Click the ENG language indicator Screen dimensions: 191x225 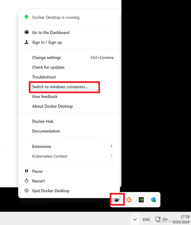(146, 219)
